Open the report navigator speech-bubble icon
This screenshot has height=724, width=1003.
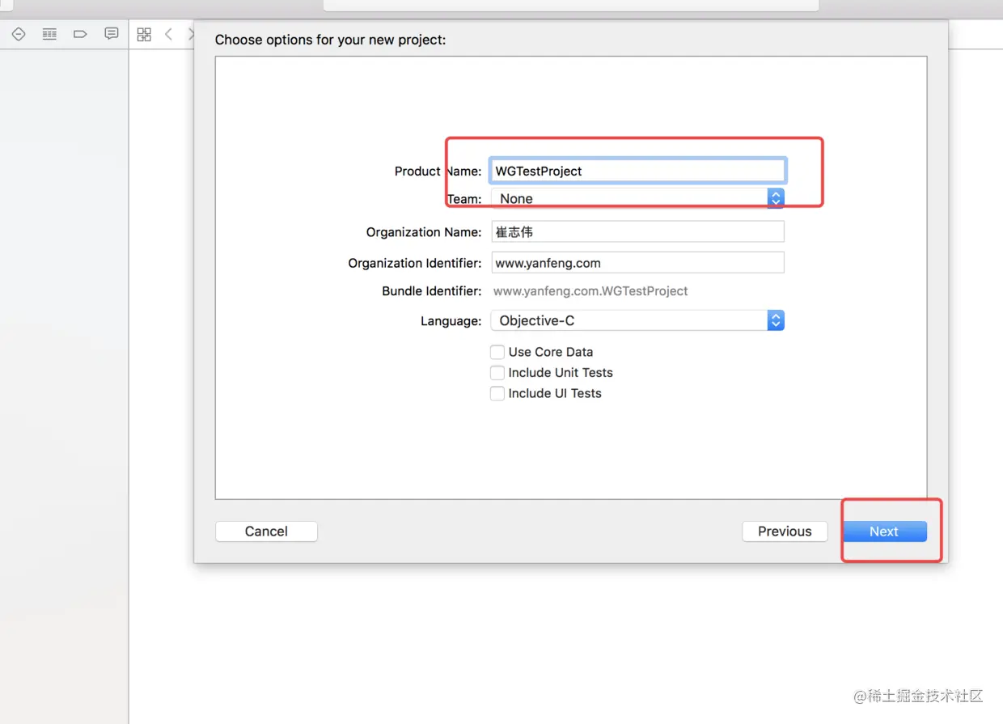pos(112,34)
